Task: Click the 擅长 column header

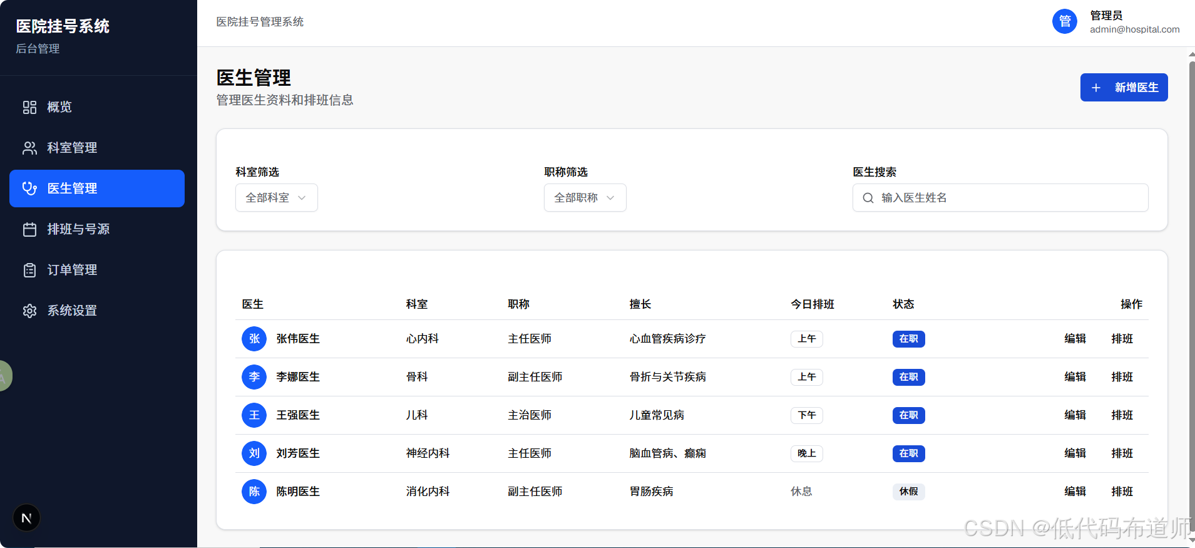Action: click(640, 304)
